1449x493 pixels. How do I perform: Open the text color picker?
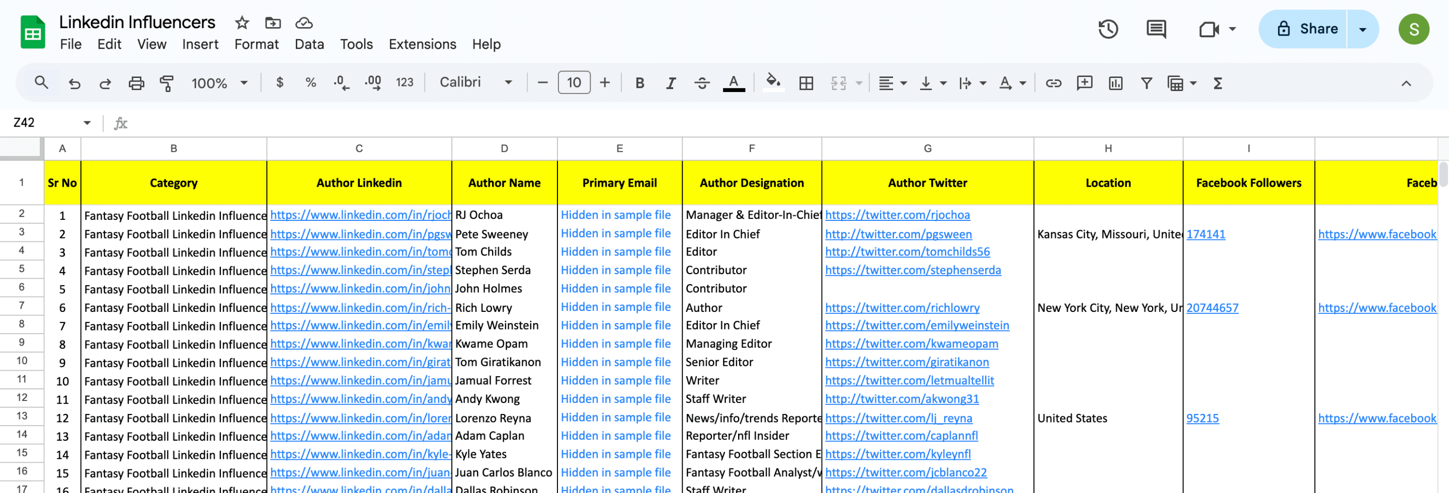(x=734, y=83)
